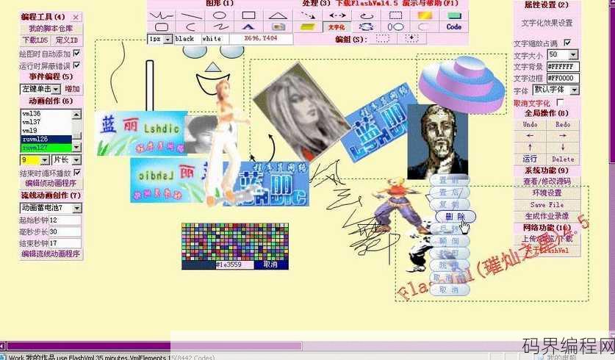Click the black line color field
615x360 pixels.
click(x=187, y=39)
